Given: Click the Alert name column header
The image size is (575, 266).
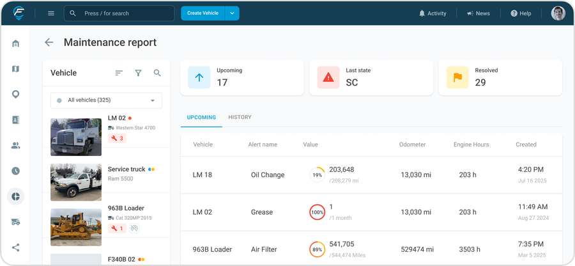Looking at the screenshot, I should point(263,145).
